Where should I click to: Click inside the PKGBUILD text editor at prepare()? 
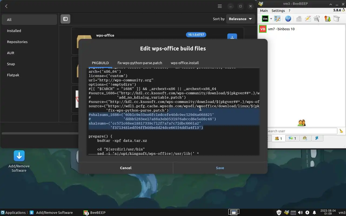click(100, 136)
